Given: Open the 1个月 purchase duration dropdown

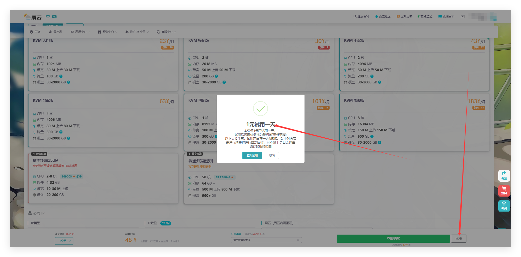Looking at the screenshot, I should pyautogui.click(x=64, y=241).
